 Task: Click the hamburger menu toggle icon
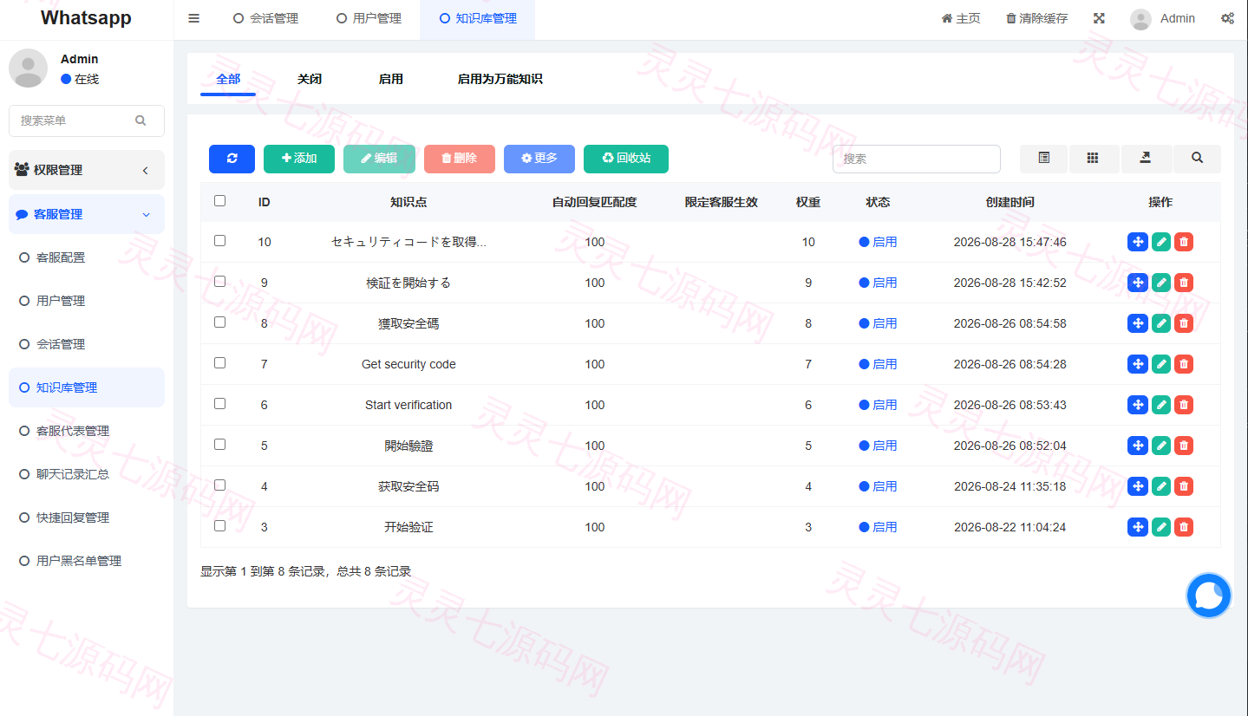pos(193,18)
